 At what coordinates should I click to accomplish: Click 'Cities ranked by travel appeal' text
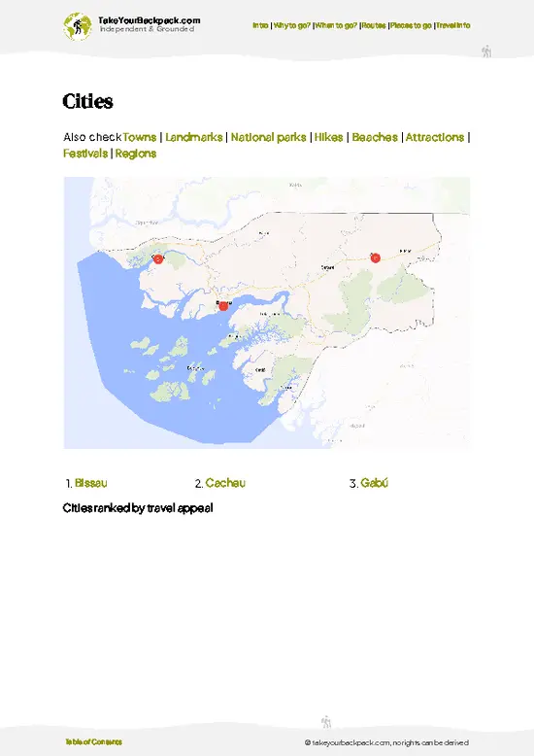[138, 508]
